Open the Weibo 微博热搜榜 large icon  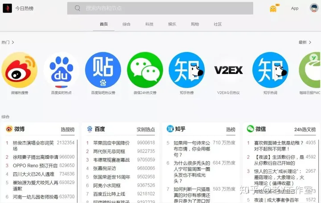(x=20, y=70)
